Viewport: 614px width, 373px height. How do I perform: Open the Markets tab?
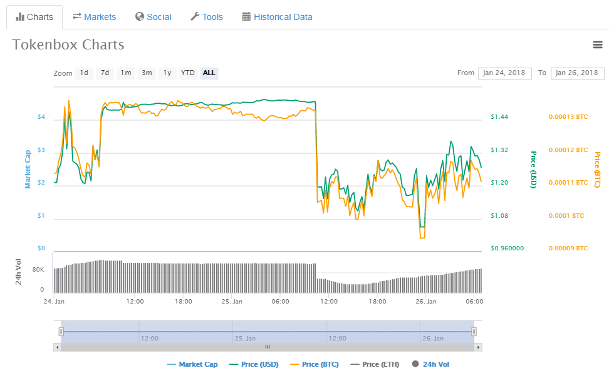[x=95, y=17]
